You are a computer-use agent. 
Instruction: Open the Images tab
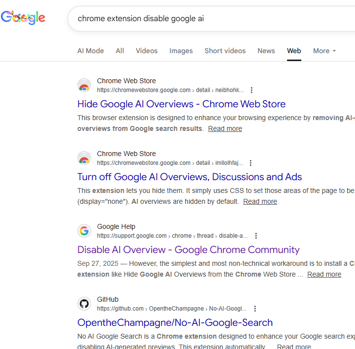coord(181,51)
